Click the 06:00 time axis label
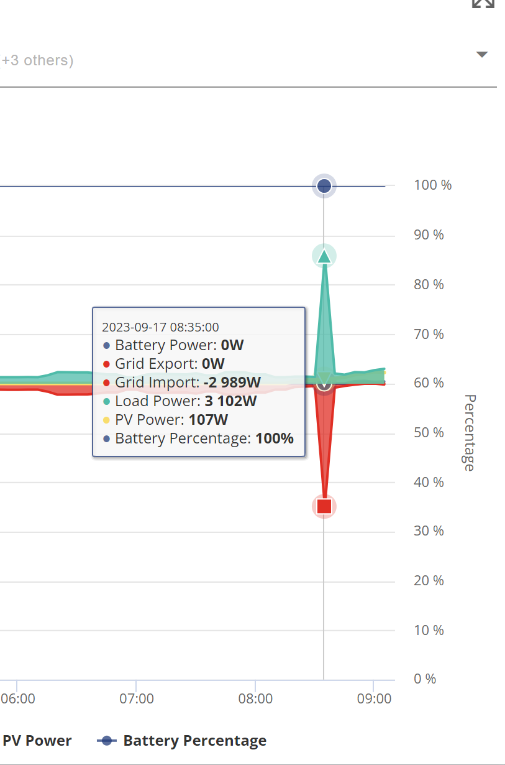The height and width of the screenshot is (765, 505). [18, 698]
